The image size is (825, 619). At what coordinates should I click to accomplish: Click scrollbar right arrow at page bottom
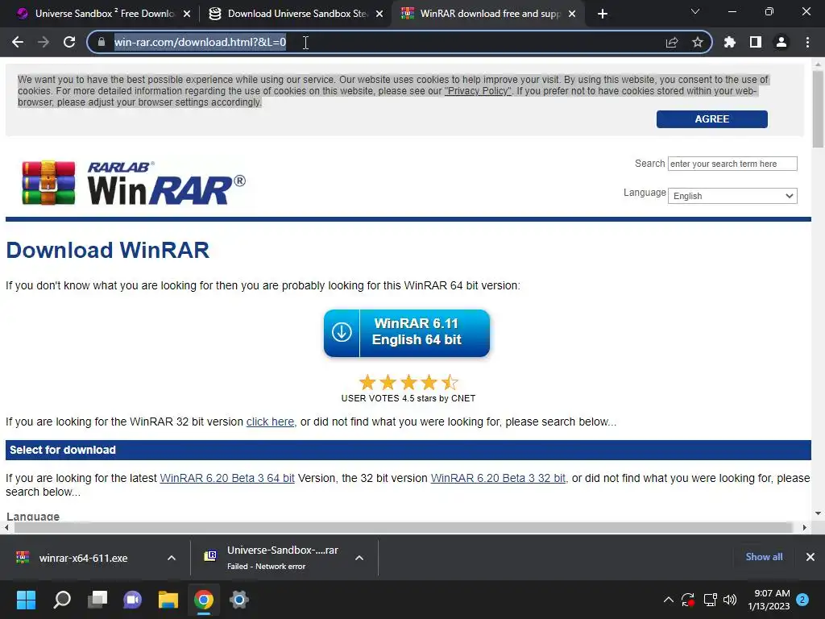(x=805, y=527)
